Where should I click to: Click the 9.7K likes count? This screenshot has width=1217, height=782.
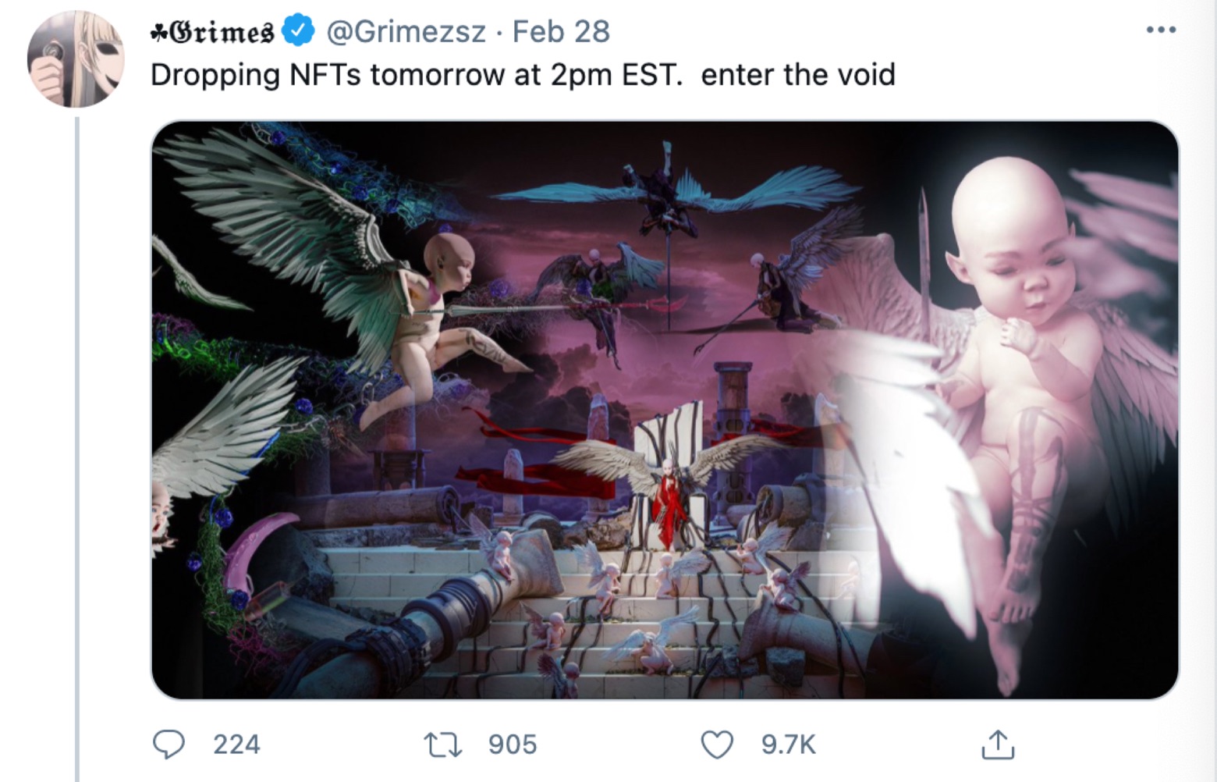788,745
